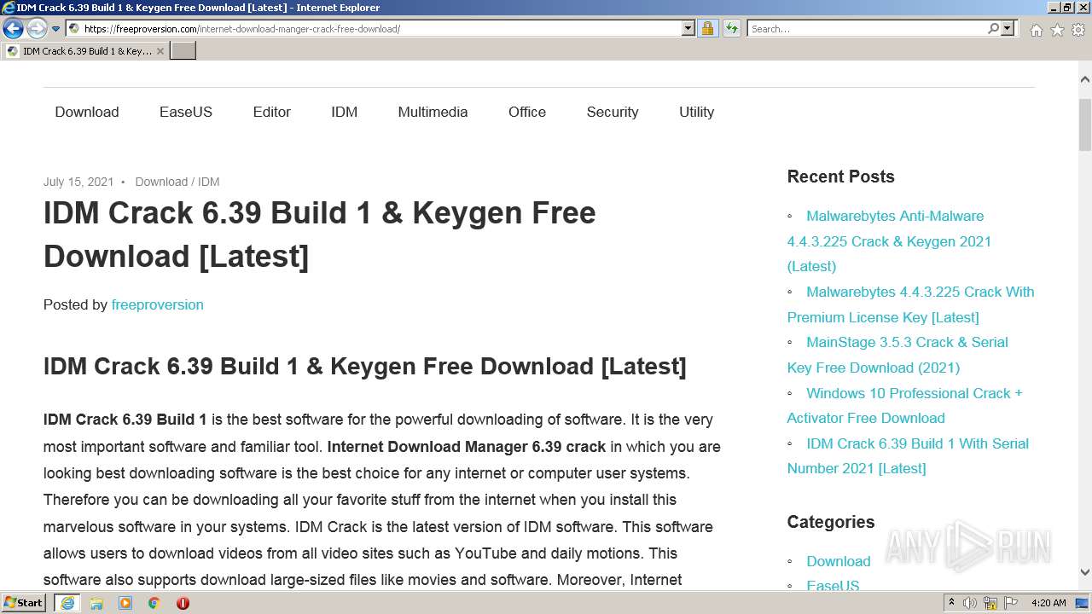The height and width of the screenshot is (614, 1092).
Task: Click Internet Explorer icon in taskbar
Action: (x=67, y=603)
